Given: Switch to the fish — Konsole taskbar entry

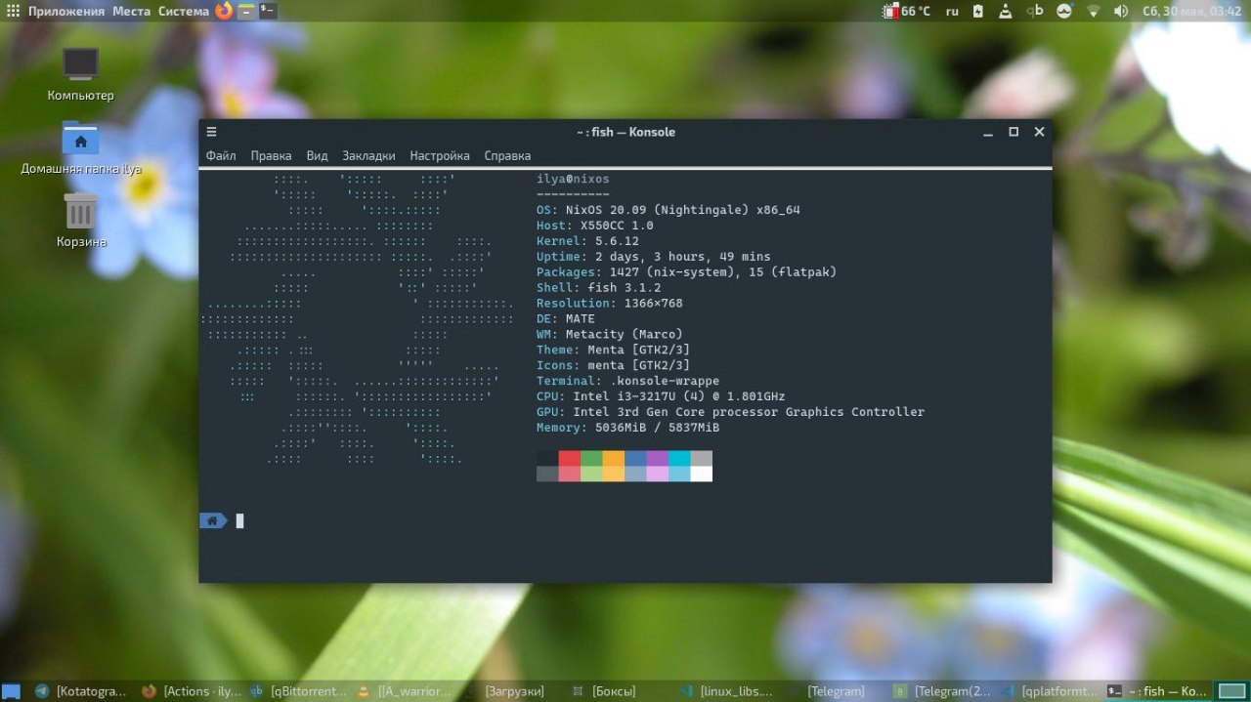Looking at the screenshot, I should 1157,691.
